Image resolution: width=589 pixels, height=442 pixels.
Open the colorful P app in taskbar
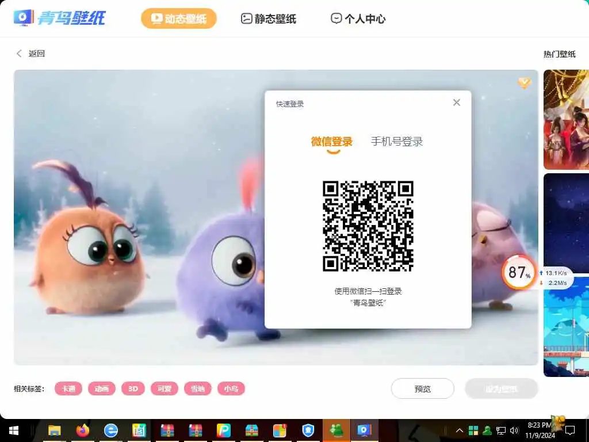click(x=224, y=430)
